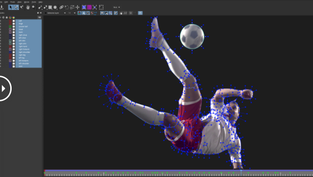Select the Rotate tool
The width and height of the screenshot is (313, 177).
67,7
